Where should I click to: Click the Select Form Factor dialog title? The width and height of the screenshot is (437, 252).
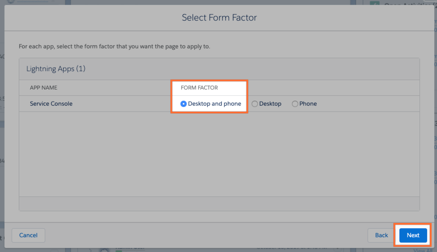tap(219, 18)
